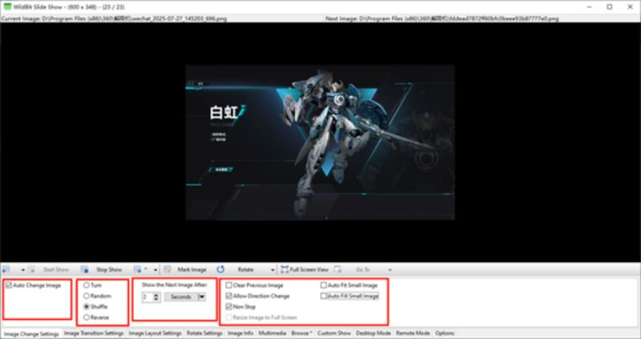The height and width of the screenshot is (339, 641).
Task: Open the Rotate dropdown arrow
Action: click(272, 270)
